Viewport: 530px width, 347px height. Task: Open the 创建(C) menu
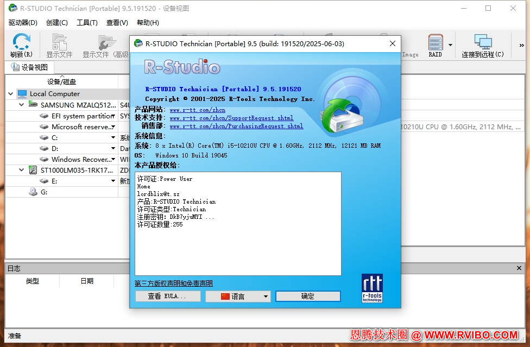[57, 23]
